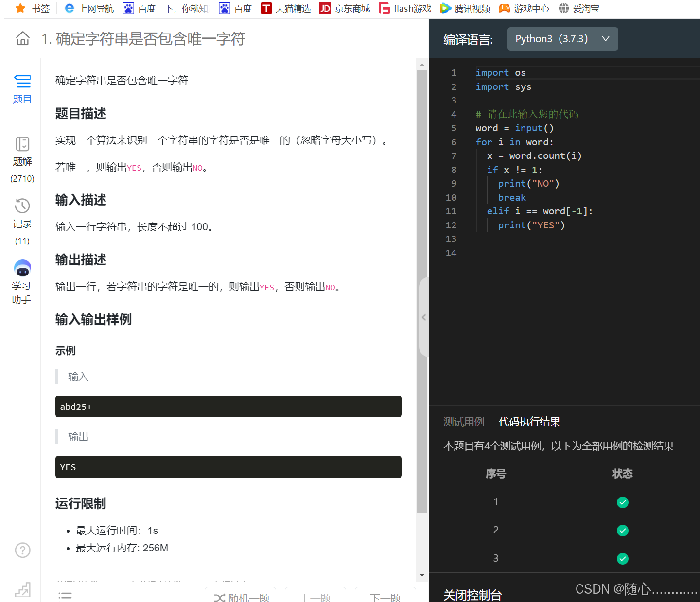Open the 天猫精选 bookmark

pyautogui.click(x=285, y=8)
